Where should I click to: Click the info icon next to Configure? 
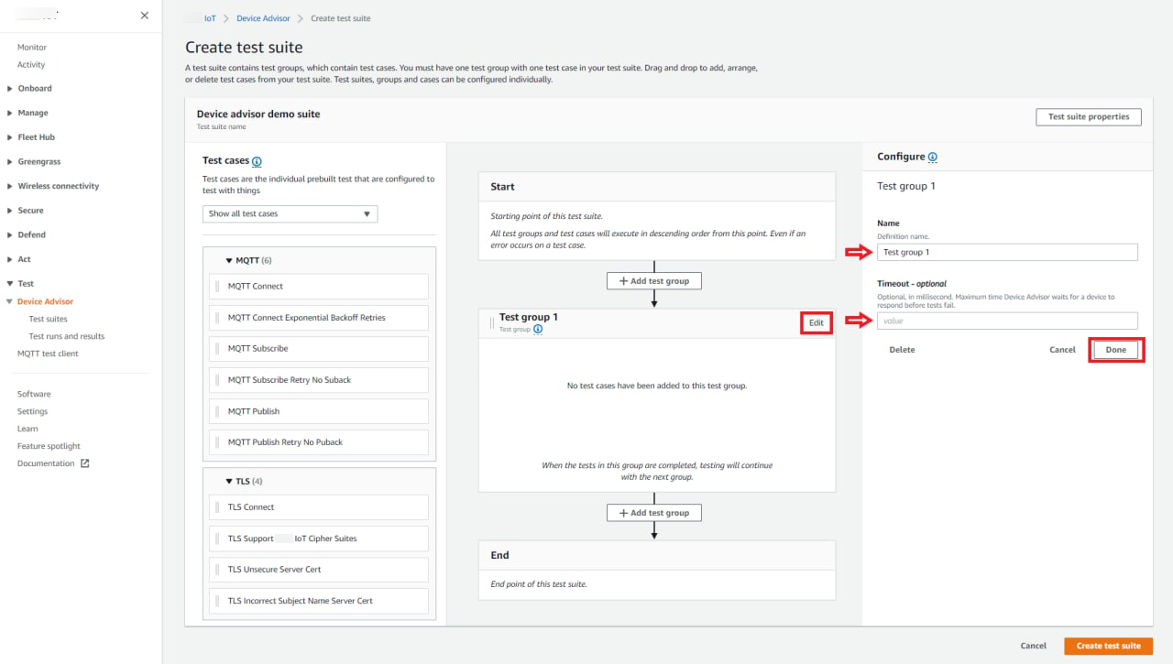coord(933,158)
